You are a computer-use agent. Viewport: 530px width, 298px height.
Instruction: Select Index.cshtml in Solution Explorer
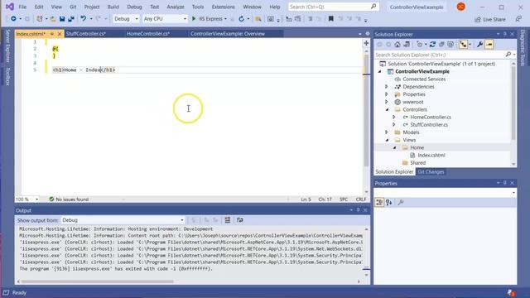(431, 155)
